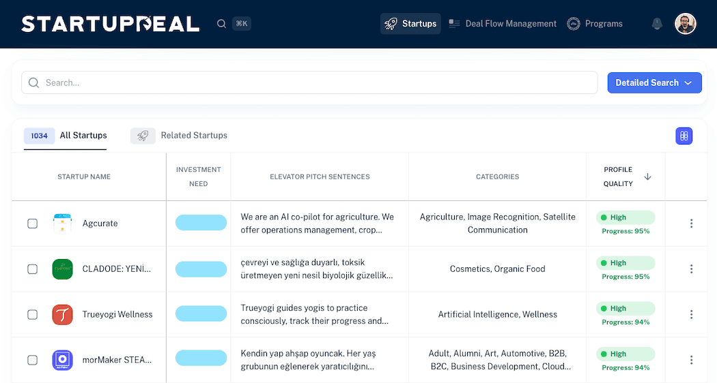The height and width of the screenshot is (383, 717).
Task: Click the Investment Need column header
Action: coord(199,177)
